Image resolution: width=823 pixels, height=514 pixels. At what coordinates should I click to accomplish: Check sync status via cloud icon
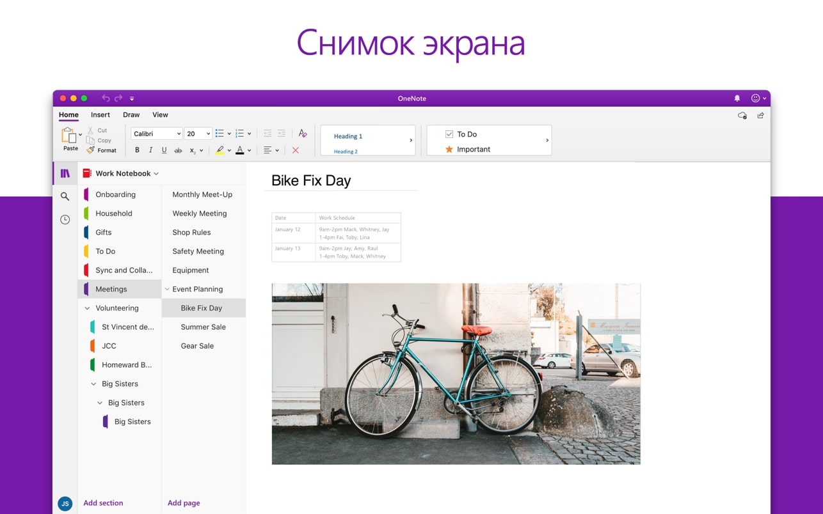742,115
